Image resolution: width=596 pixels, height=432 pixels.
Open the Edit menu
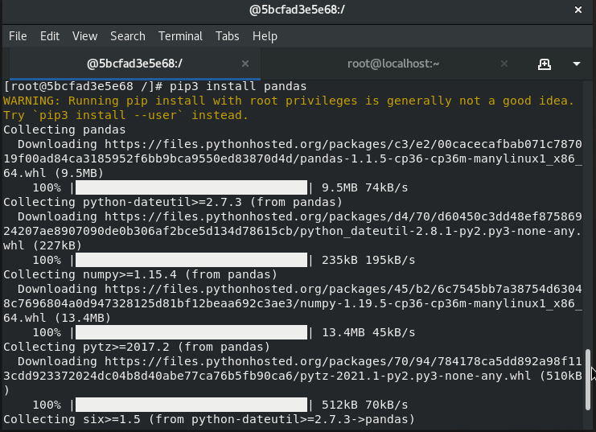[50, 36]
